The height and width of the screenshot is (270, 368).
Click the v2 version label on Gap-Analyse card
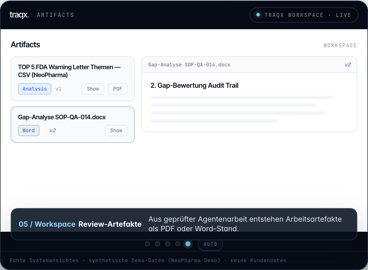coord(53,130)
